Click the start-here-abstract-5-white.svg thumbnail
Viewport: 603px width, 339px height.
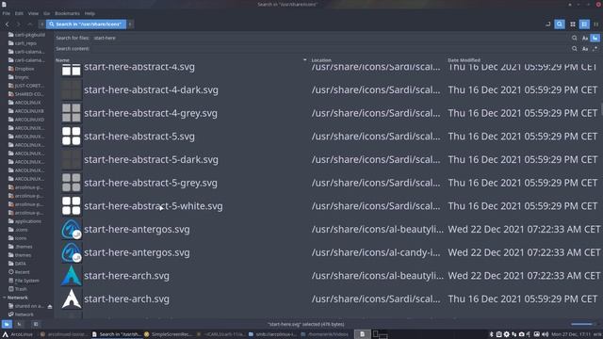72,206
